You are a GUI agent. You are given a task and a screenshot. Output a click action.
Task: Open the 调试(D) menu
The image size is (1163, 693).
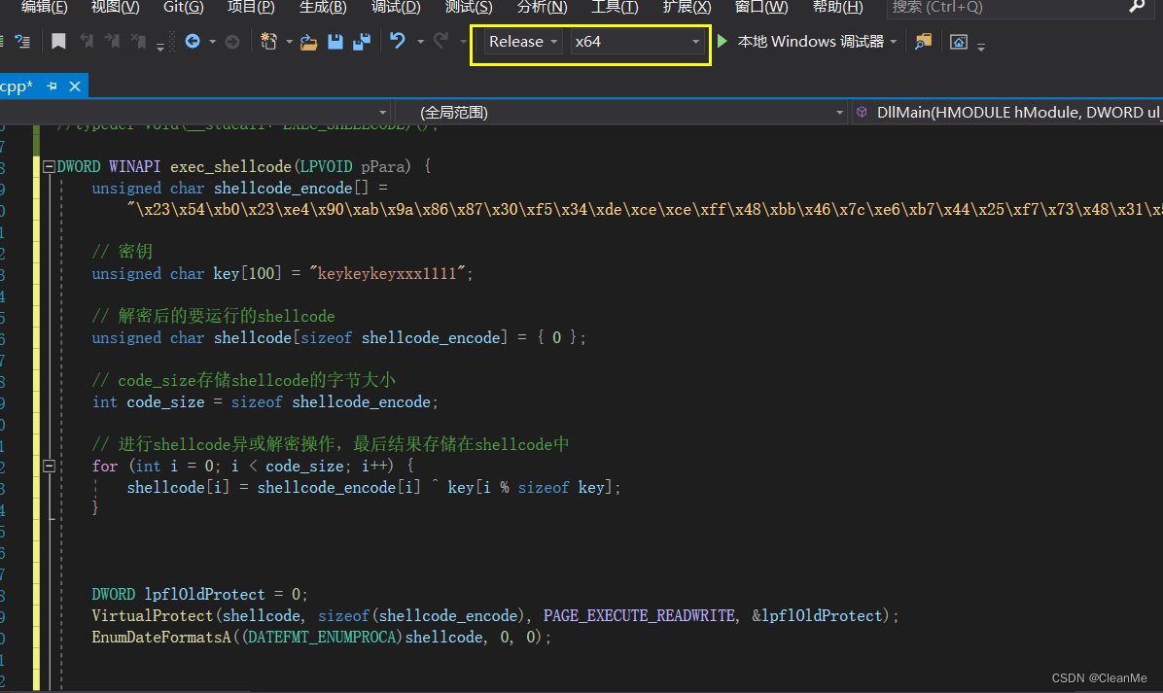click(396, 8)
